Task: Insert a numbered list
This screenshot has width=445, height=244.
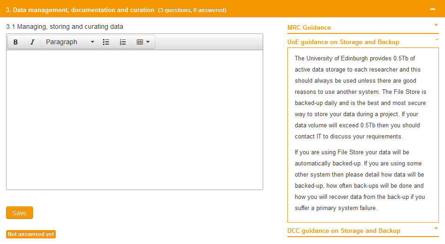Action: [123, 42]
